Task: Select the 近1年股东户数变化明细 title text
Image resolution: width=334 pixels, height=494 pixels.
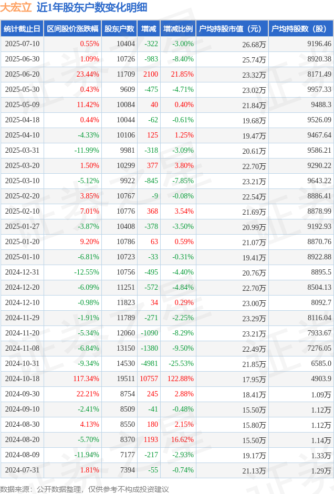Action: point(92,7)
